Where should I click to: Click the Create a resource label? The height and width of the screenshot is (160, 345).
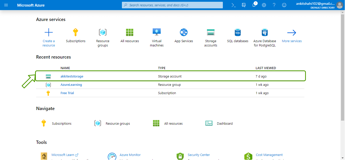49,43
